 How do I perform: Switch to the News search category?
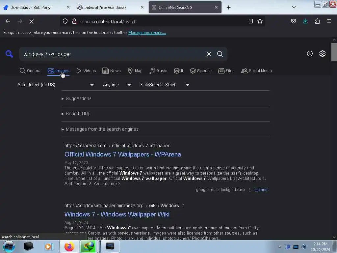[x=111, y=71]
